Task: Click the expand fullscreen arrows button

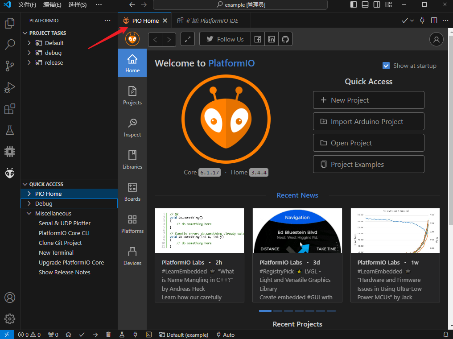Action: [188, 39]
